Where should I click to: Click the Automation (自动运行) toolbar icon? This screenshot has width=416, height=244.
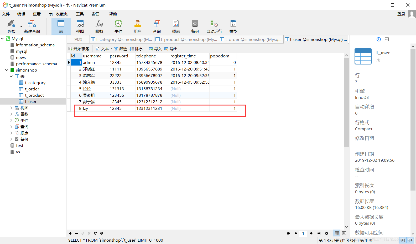pyautogui.click(x=214, y=26)
